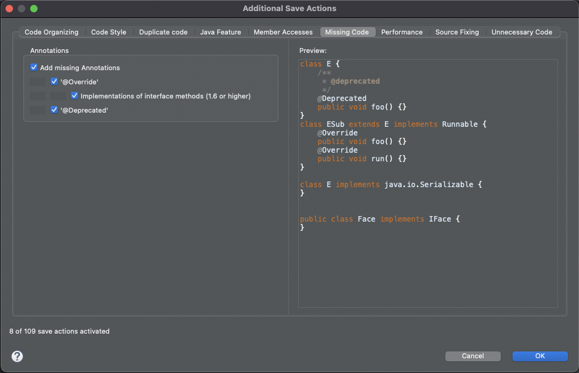This screenshot has height=373, width=579.
Task: Click the yellow minimize window button
Action: (x=22, y=9)
